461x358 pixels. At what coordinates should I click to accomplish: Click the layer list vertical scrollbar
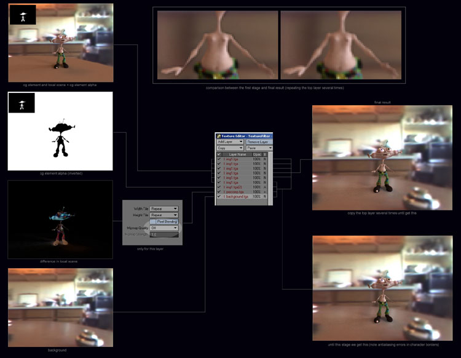tap(270, 178)
